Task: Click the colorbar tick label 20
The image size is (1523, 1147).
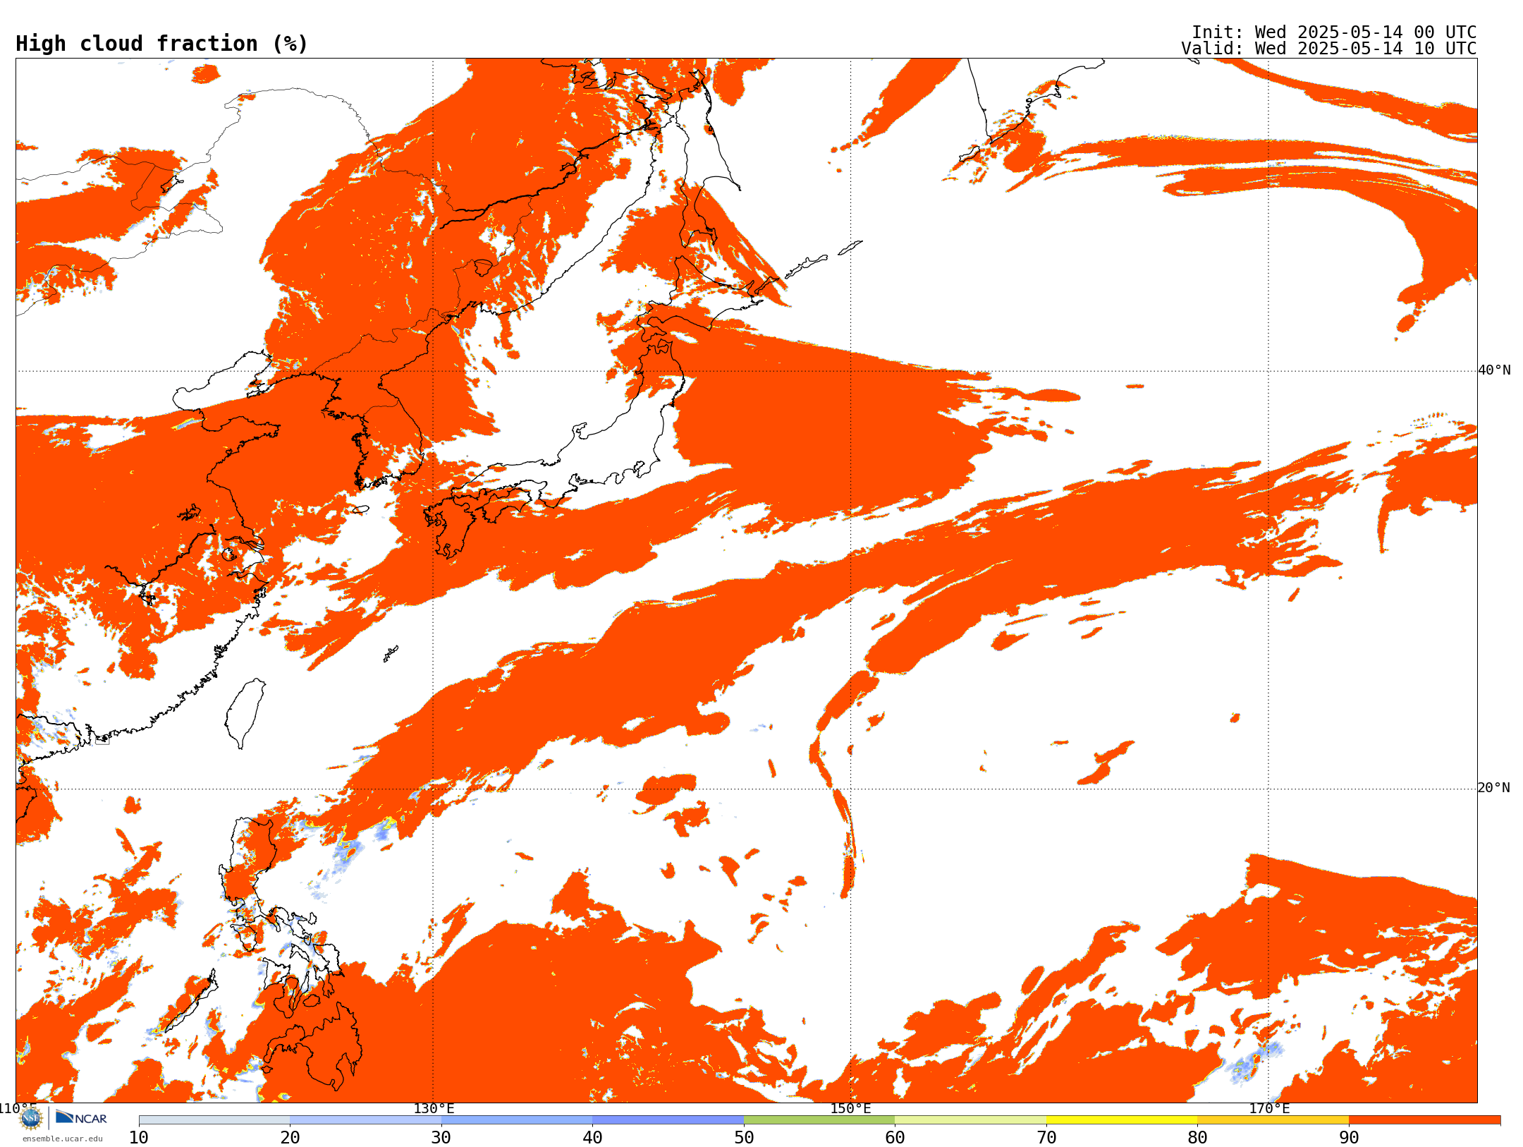Action: pyautogui.click(x=290, y=1138)
